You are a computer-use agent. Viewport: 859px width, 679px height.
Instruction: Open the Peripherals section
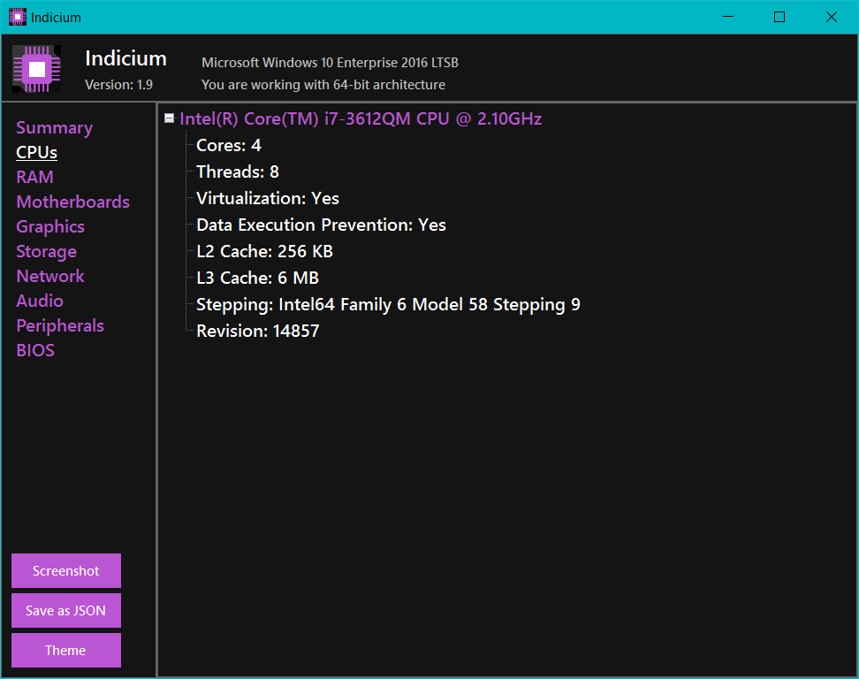tap(60, 325)
